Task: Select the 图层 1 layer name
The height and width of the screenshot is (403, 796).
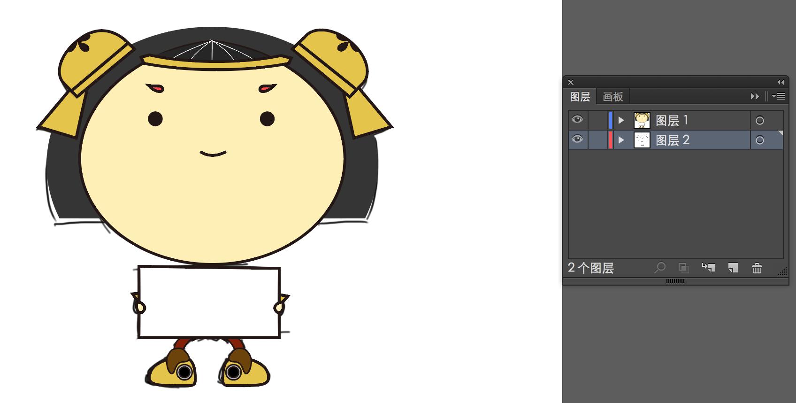Action: point(672,120)
